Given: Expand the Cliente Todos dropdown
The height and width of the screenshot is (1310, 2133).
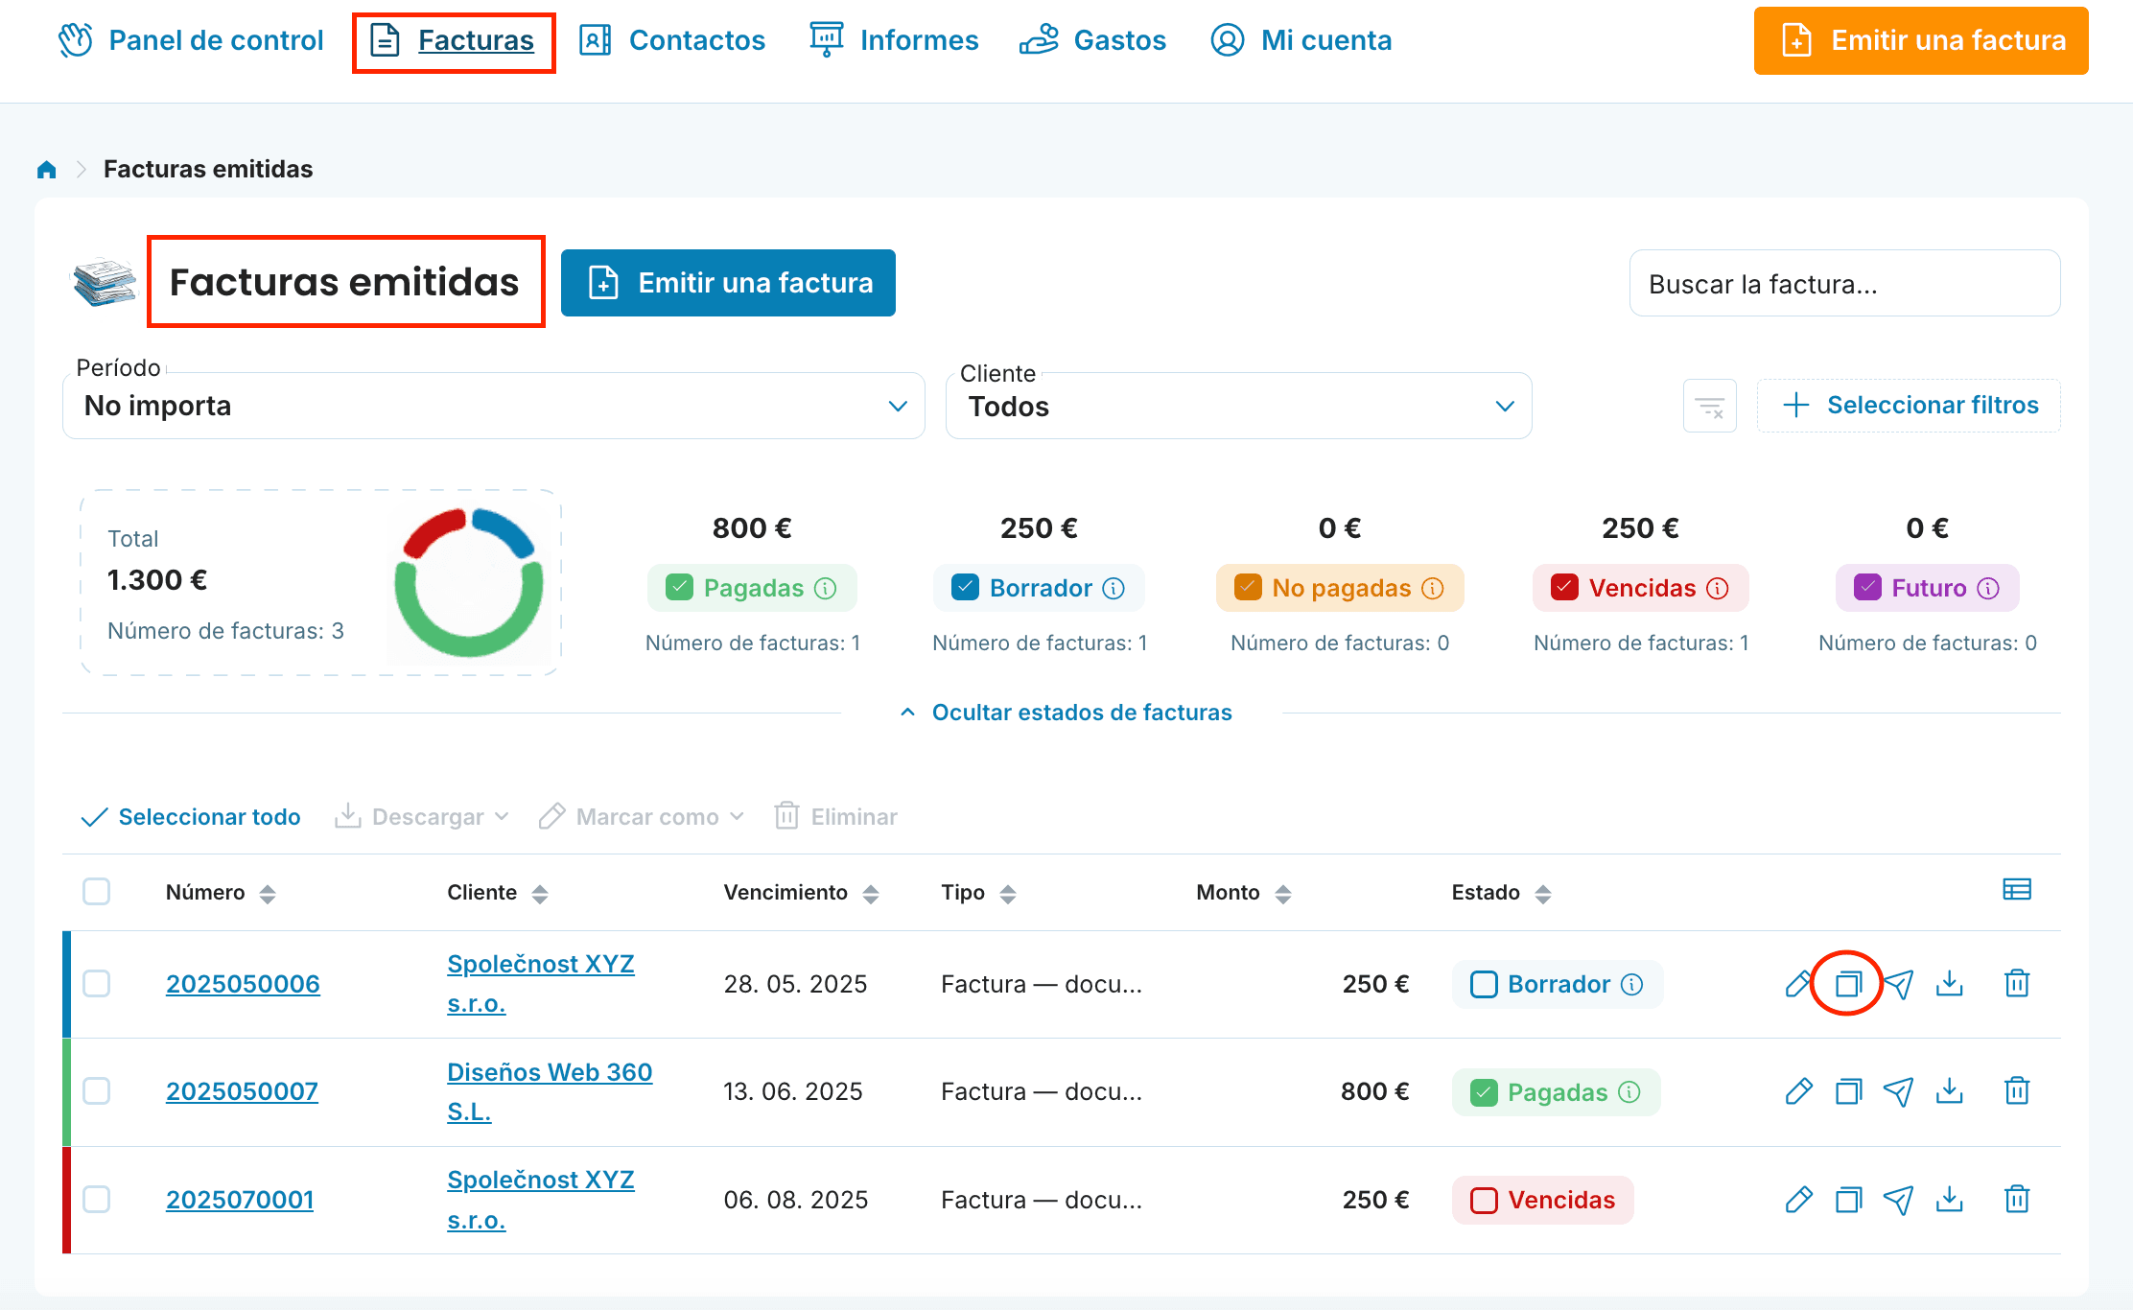Looking at the screenshot, I should (x=1237, y=407).
